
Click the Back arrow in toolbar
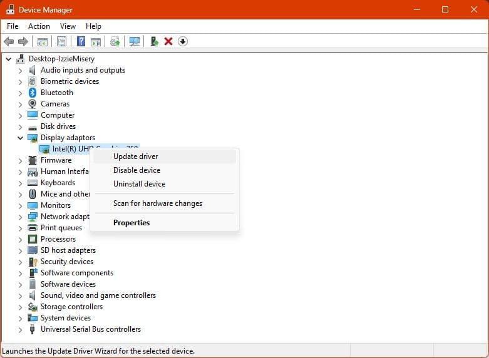click(9, 41)
